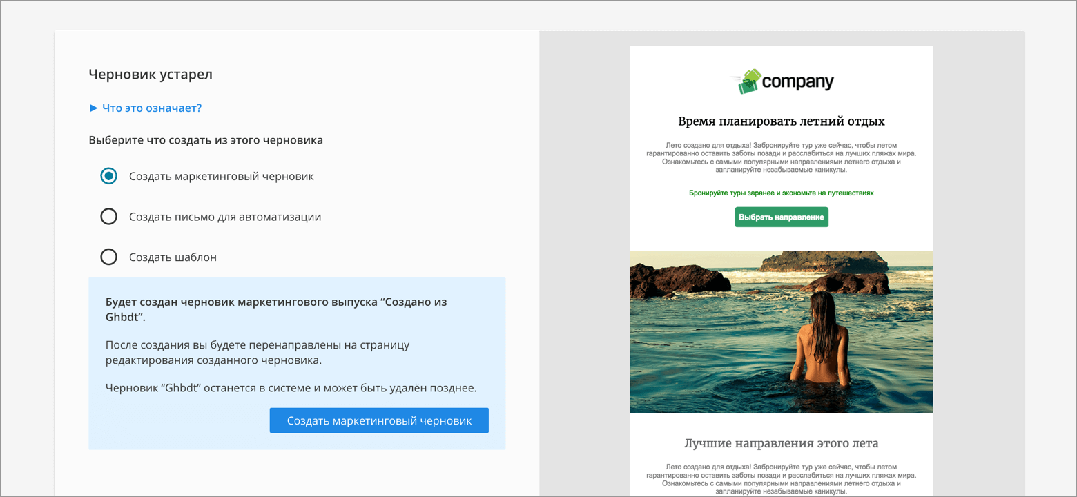Viewport: 1077px width, 497px height.
Task: Click the blue disclosure triangle
Action: click(x=93, y=108)
